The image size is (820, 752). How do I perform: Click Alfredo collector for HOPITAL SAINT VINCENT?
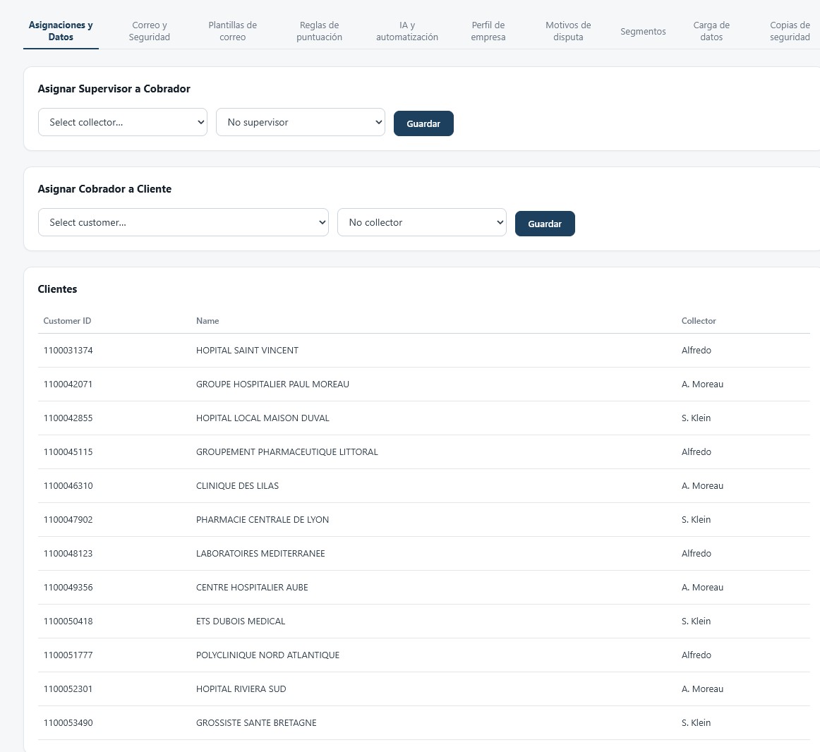click(x=696, y=350)
